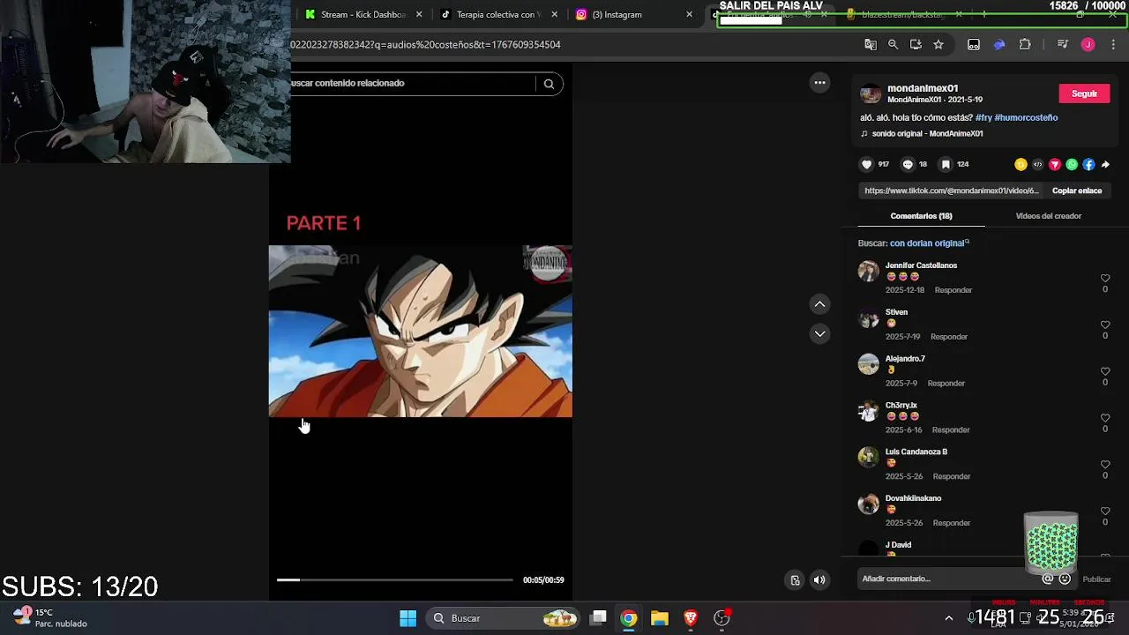Reply to Jennifer Castellanos's comment
1129x635 pixels.
coord(953,290)
